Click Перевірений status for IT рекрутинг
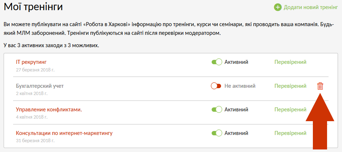Viewport: 342px width, 152px height. click(290, 62)
